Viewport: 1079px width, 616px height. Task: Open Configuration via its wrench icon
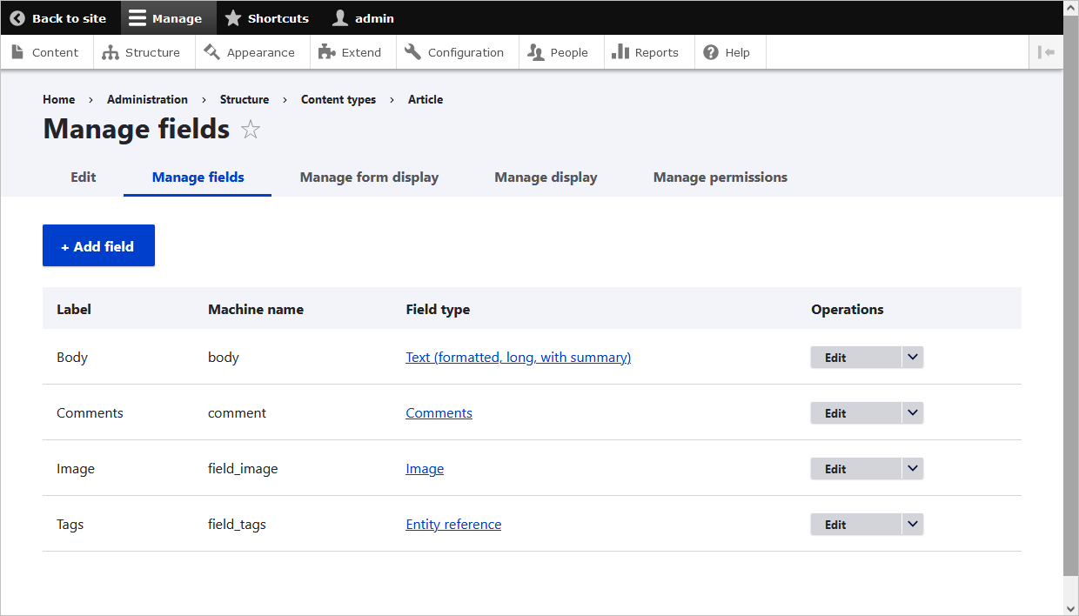[412, 52]
